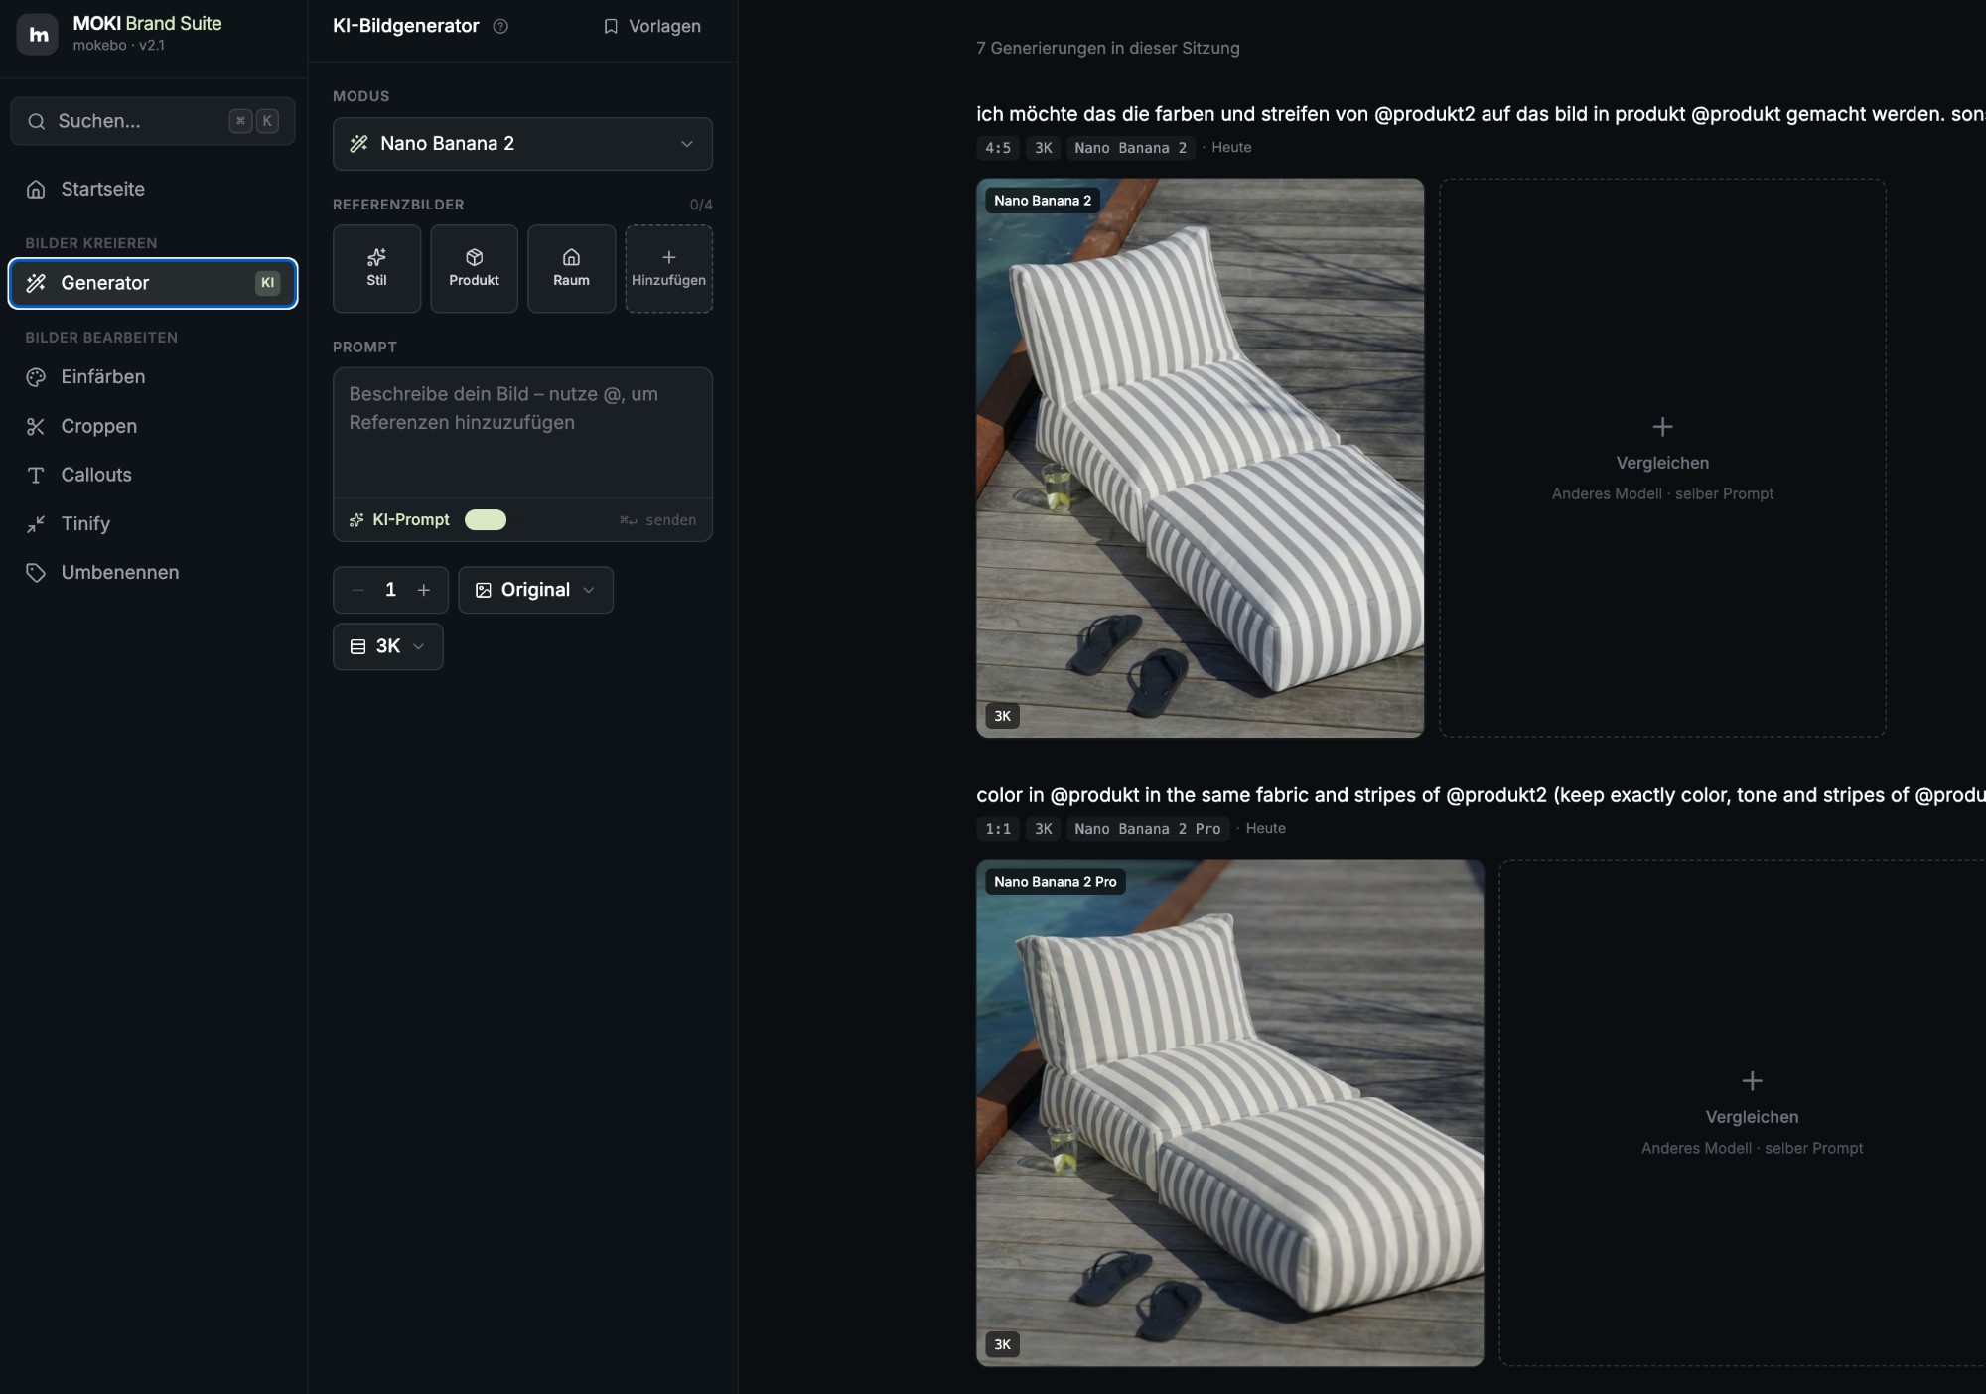Open the Original aspect ratio dropdown
The width and height of the screenshot is (1986, 1394).
point(535,590)
